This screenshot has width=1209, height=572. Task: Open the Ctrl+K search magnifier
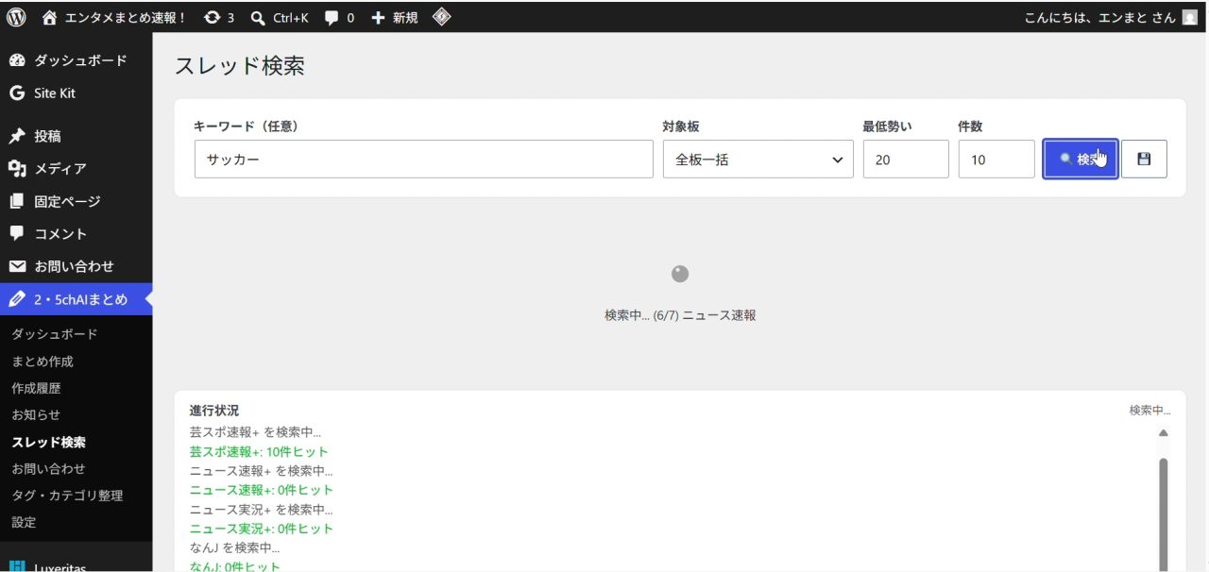pos(257,17)
